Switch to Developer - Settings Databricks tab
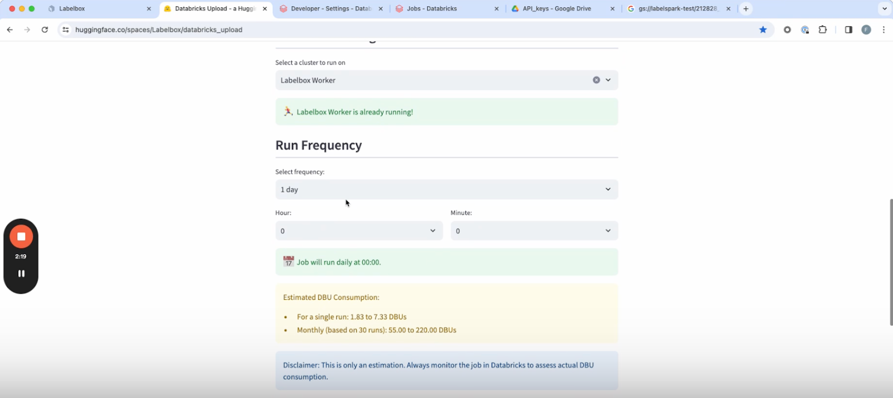Image resolution: width=893 pixels, height=398 pixels. [x=330, y=8]
